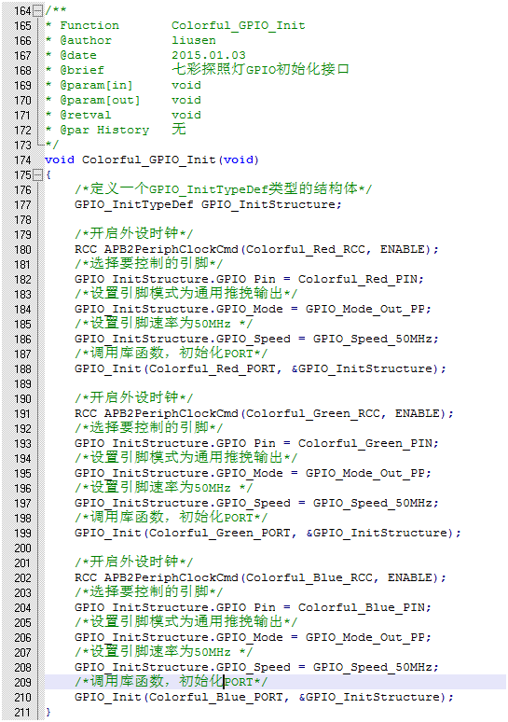This screenshot has width=508, height=722.
Task: Click the @param[out] tag
Action: pos(100,100)
